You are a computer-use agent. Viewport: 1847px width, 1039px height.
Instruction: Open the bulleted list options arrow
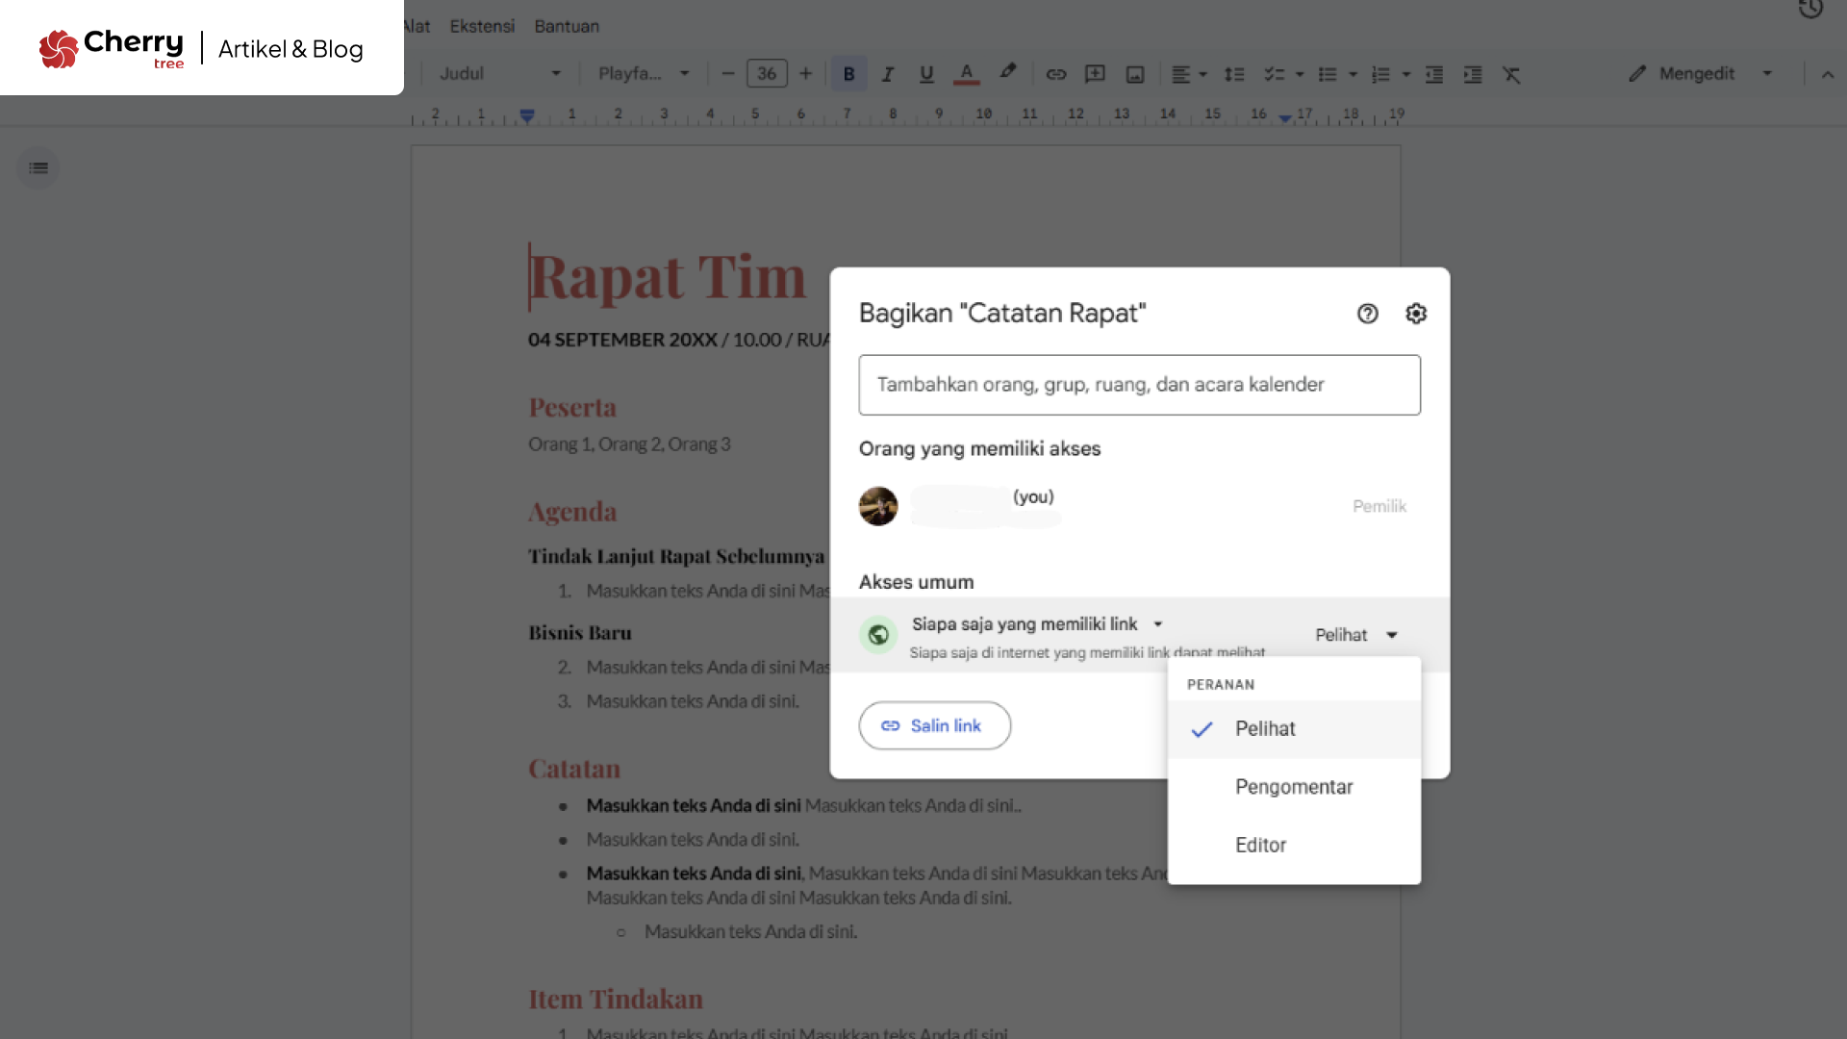(1353, 74)
